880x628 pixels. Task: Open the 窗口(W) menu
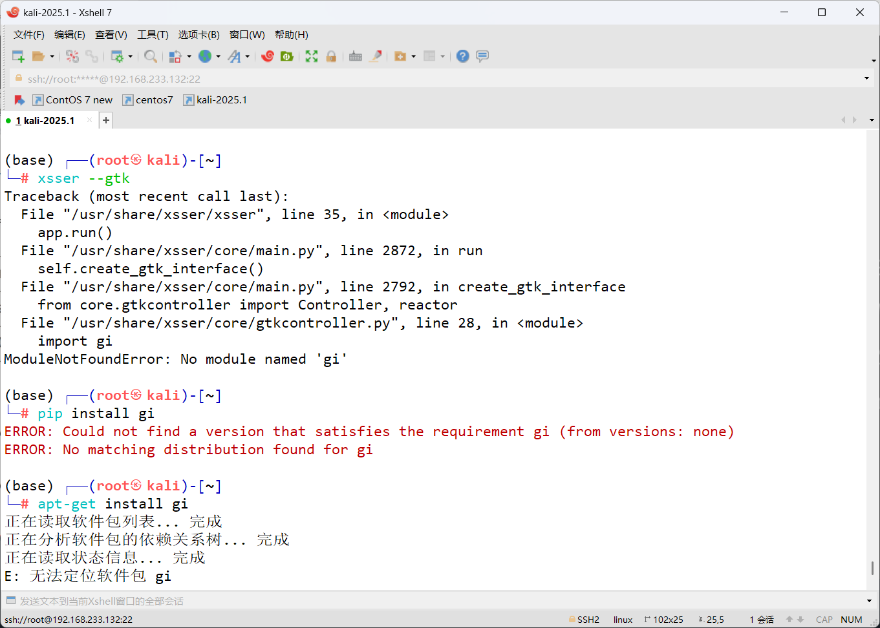[x=247, y=35]
